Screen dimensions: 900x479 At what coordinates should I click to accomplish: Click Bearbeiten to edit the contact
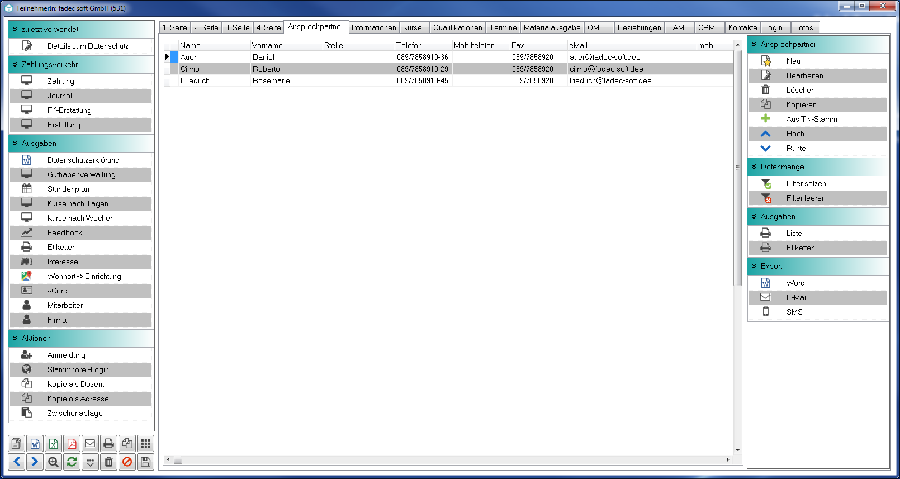point(818,75)
